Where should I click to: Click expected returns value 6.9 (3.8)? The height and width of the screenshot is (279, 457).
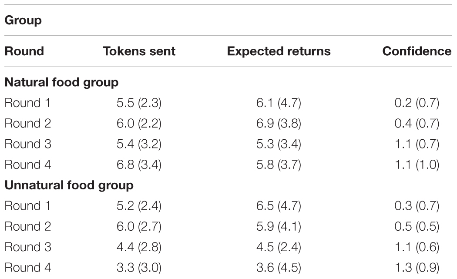tap(279, 124)
